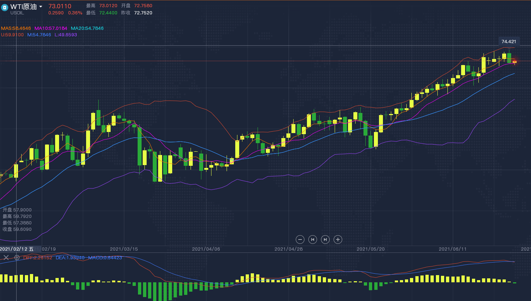Click the 2021/04/06 date on time axis

(x=206, y=249)
